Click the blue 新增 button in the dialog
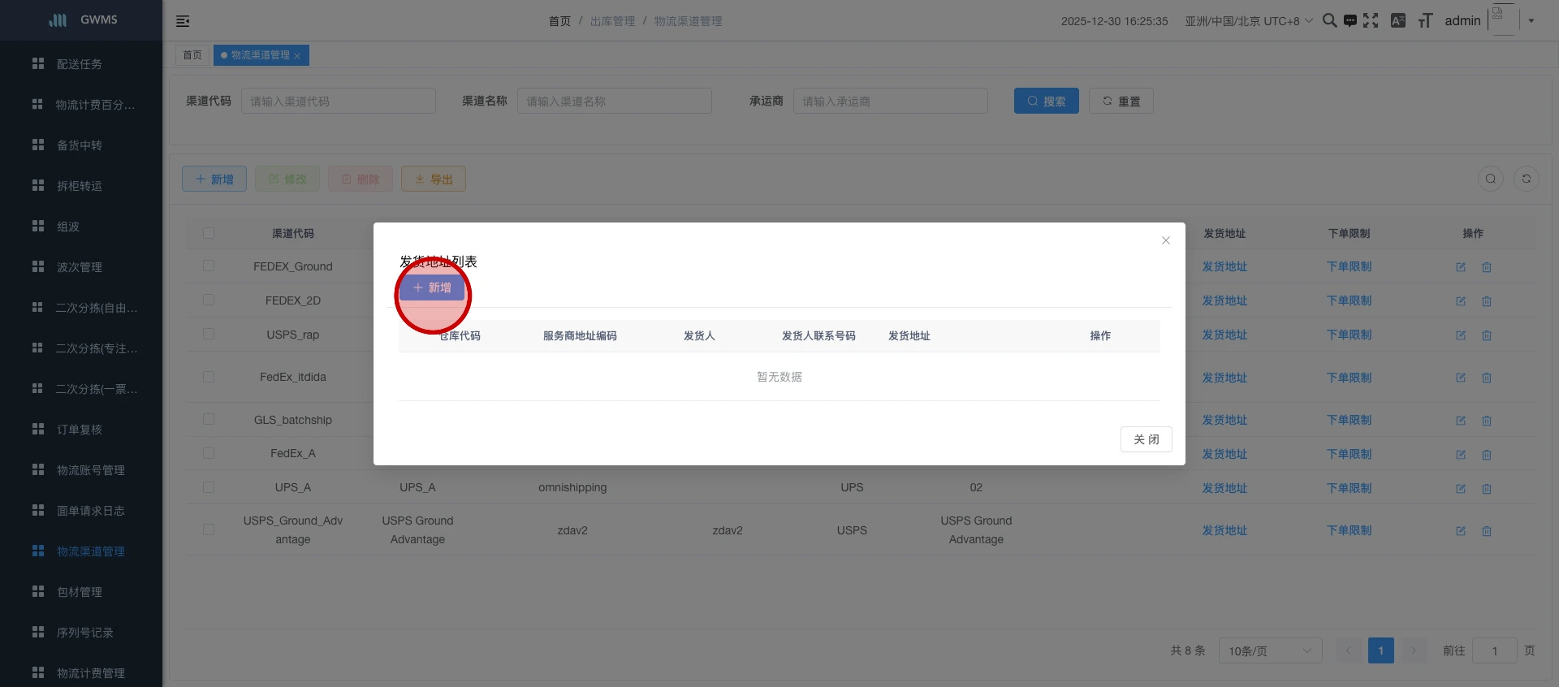Screen dimensions: 1559x687 point(432,287)
